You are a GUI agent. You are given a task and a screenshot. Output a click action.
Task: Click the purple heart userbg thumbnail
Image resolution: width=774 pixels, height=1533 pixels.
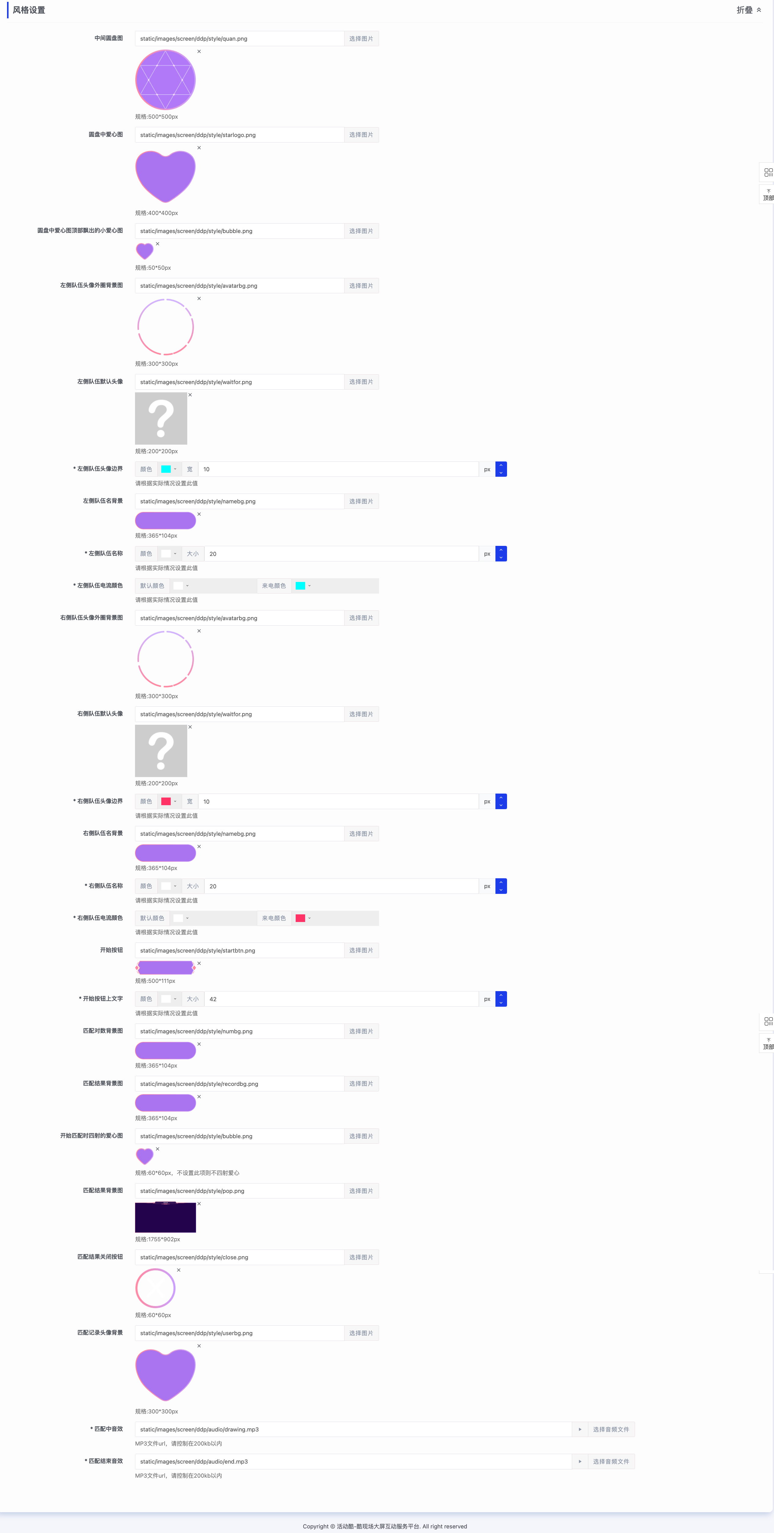pyautogui.click(x=165, y=1375)
